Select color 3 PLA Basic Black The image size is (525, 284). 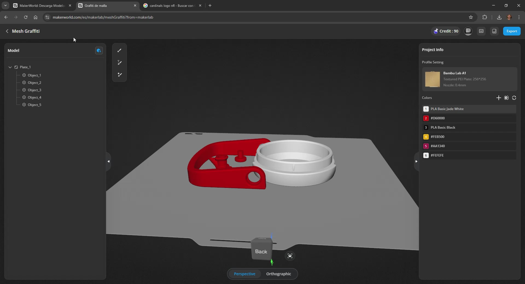tap(469, 128)
